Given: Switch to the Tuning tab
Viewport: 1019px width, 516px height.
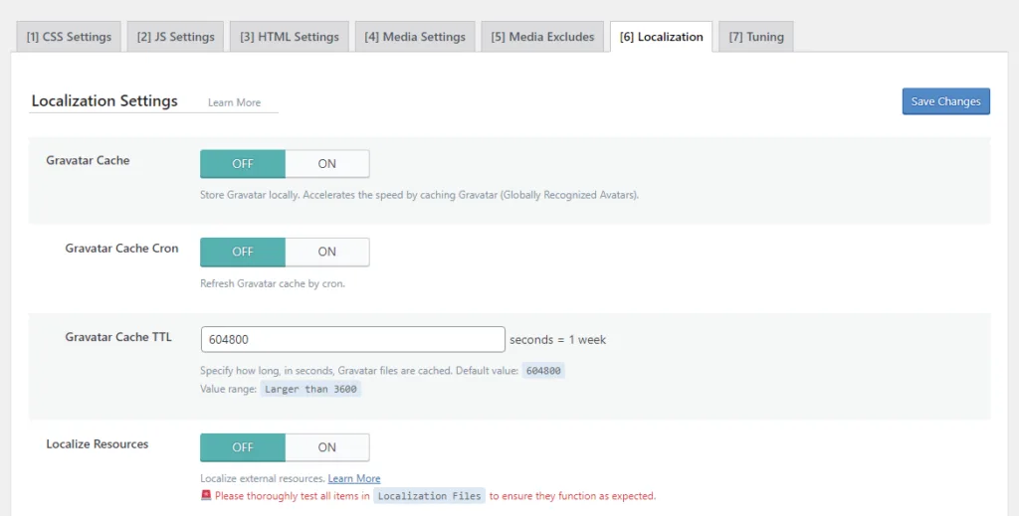Looking at the screenshot, I should [x=755, y=37].
